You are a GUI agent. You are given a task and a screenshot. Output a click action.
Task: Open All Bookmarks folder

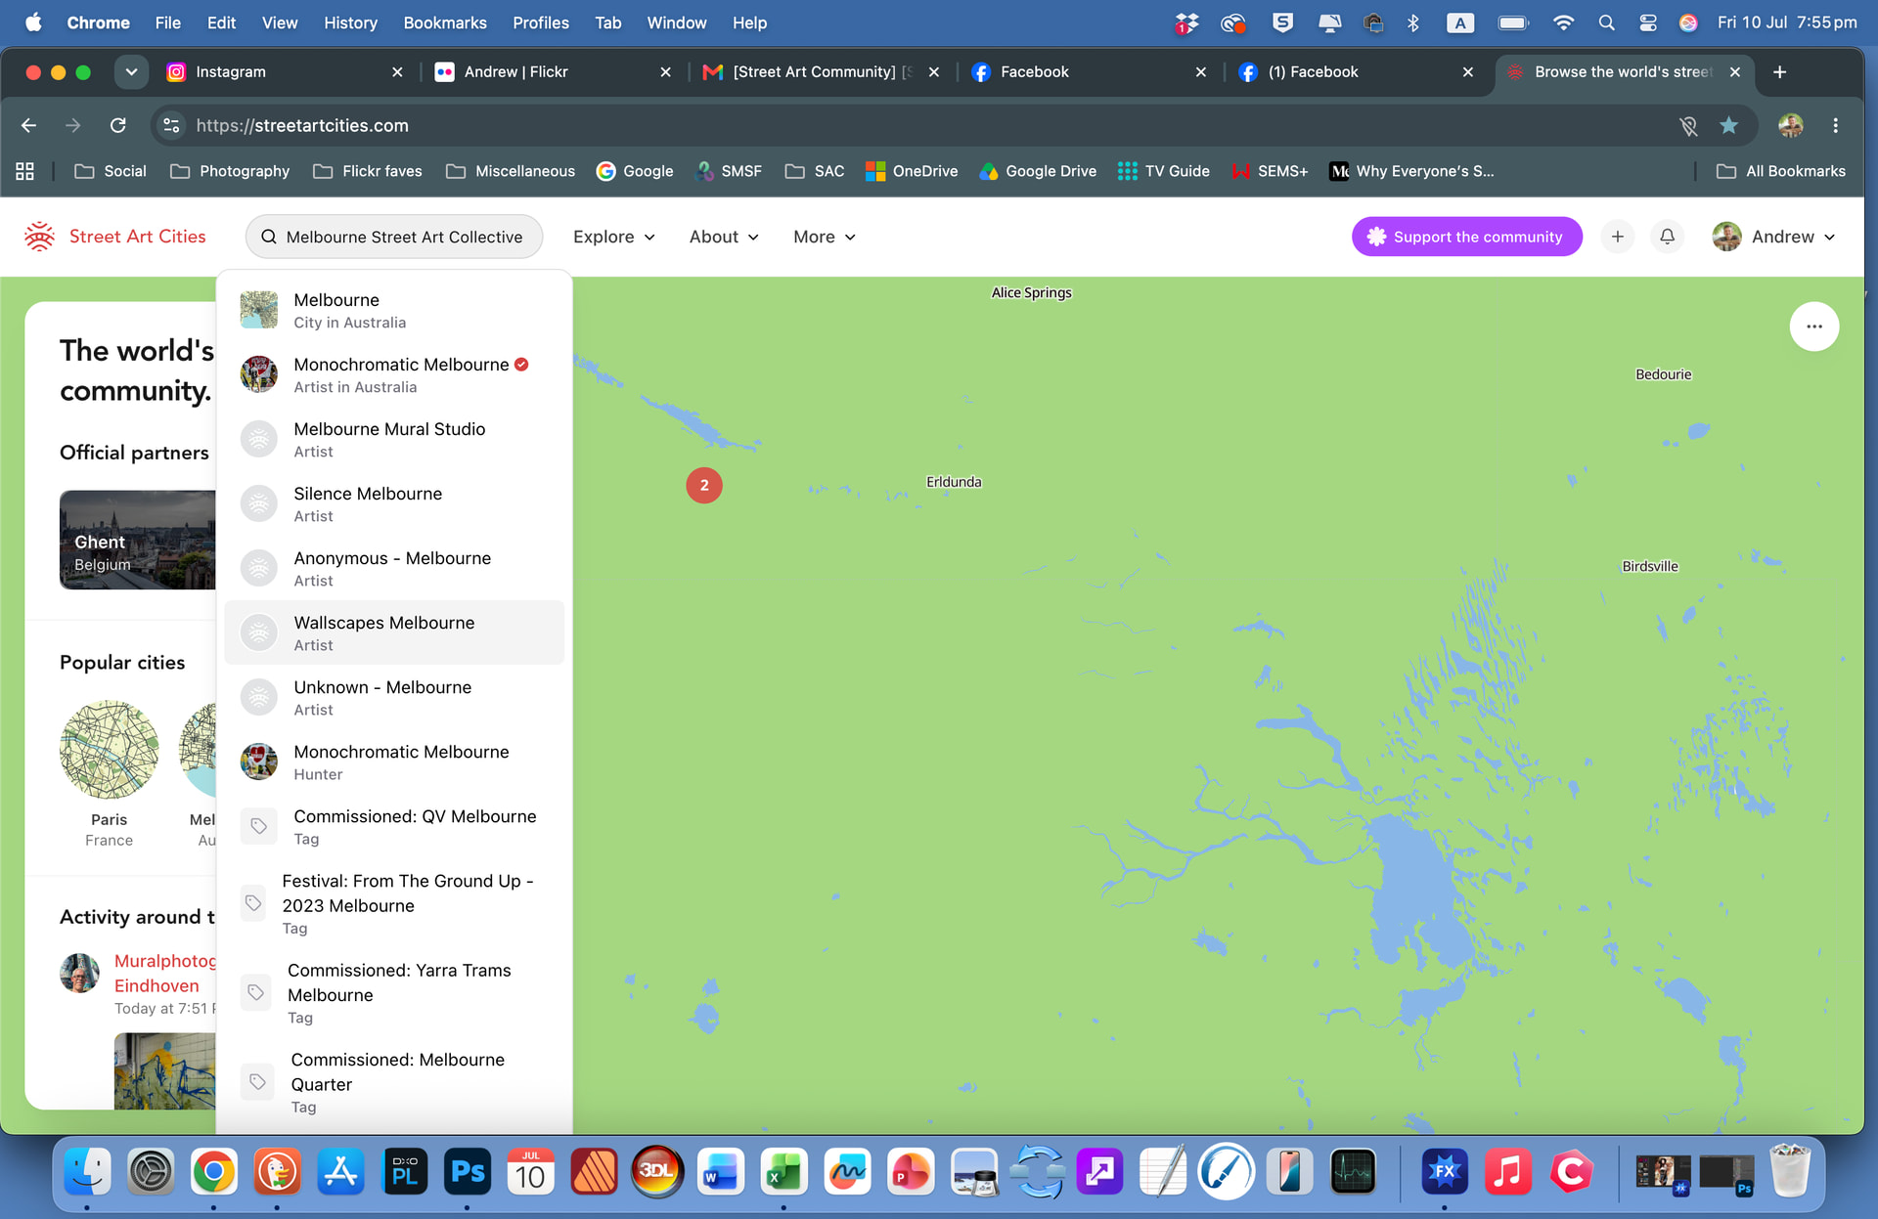pyautogui.click(x=1781, y=171)
